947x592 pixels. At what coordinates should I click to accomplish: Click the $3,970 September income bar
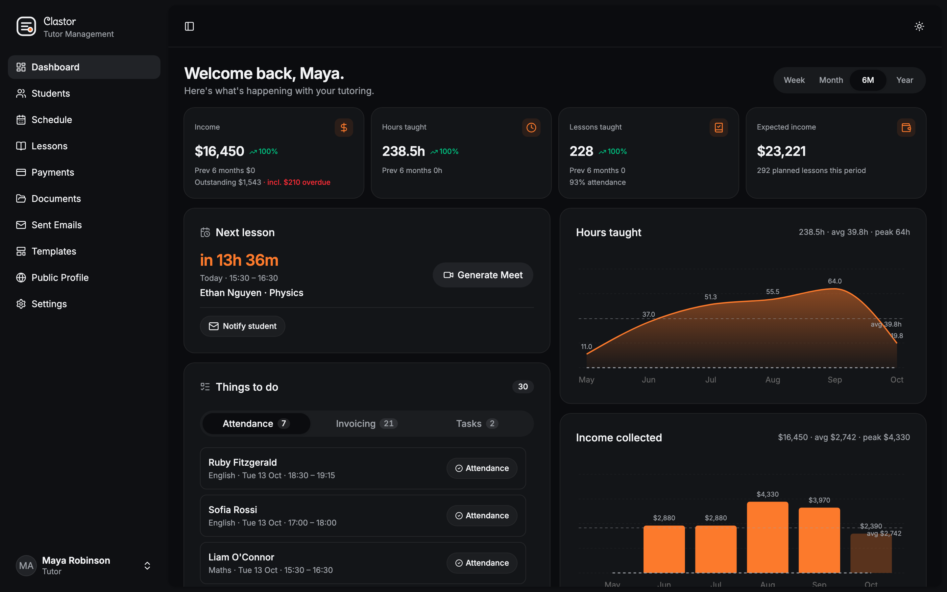pyautogui.click(x=819, y=540)
